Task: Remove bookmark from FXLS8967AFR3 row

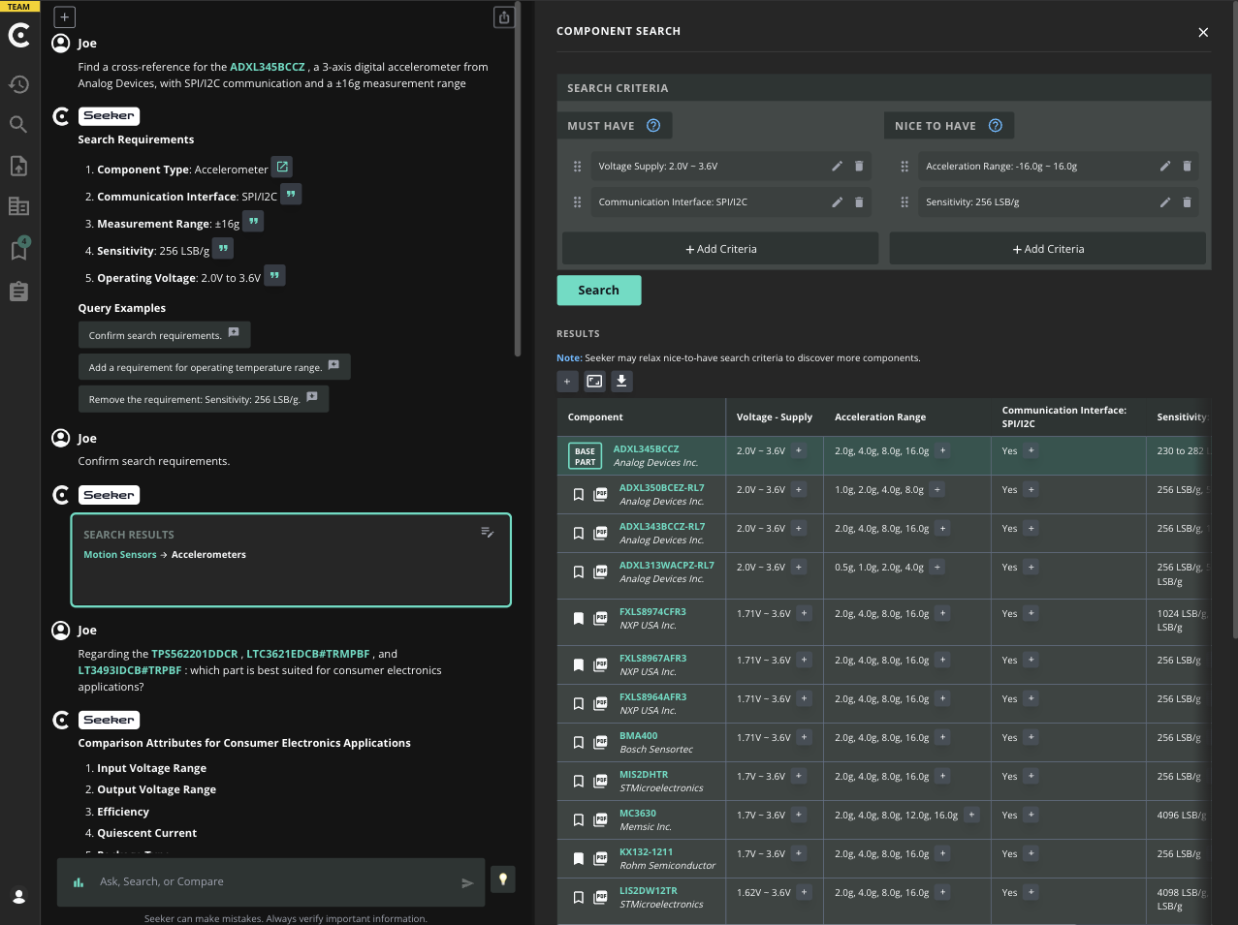Action: (579, 664)
